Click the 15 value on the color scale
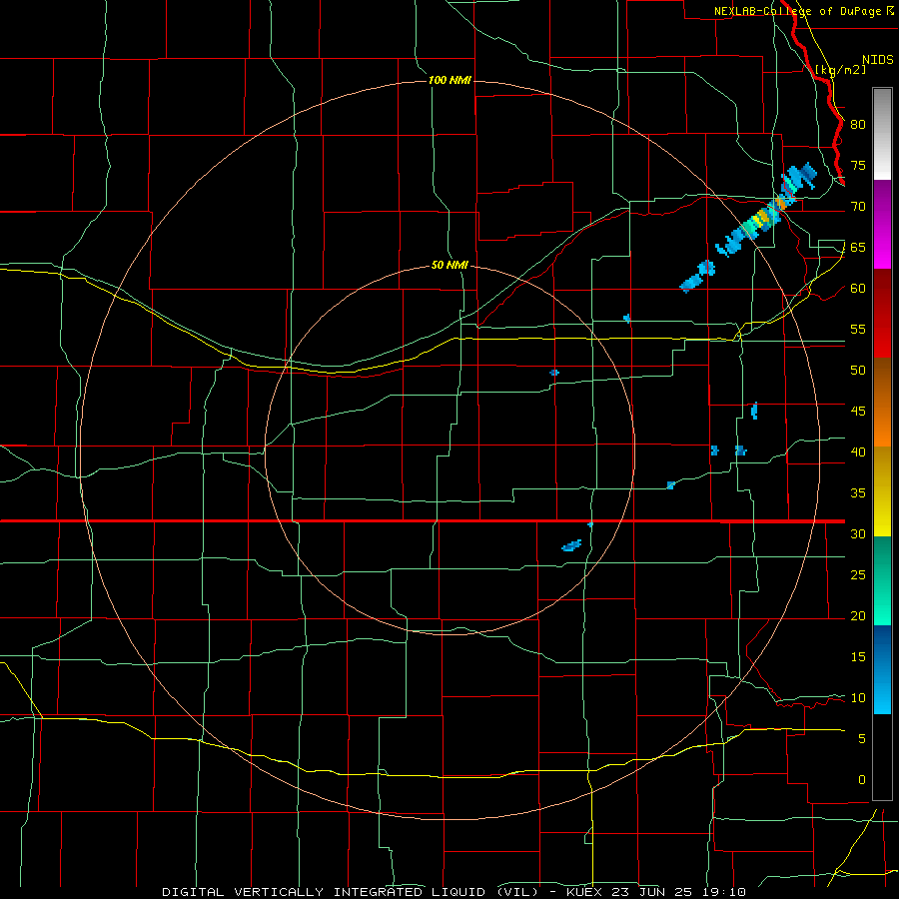Screen dimensions: 899x899 (858, 656)
